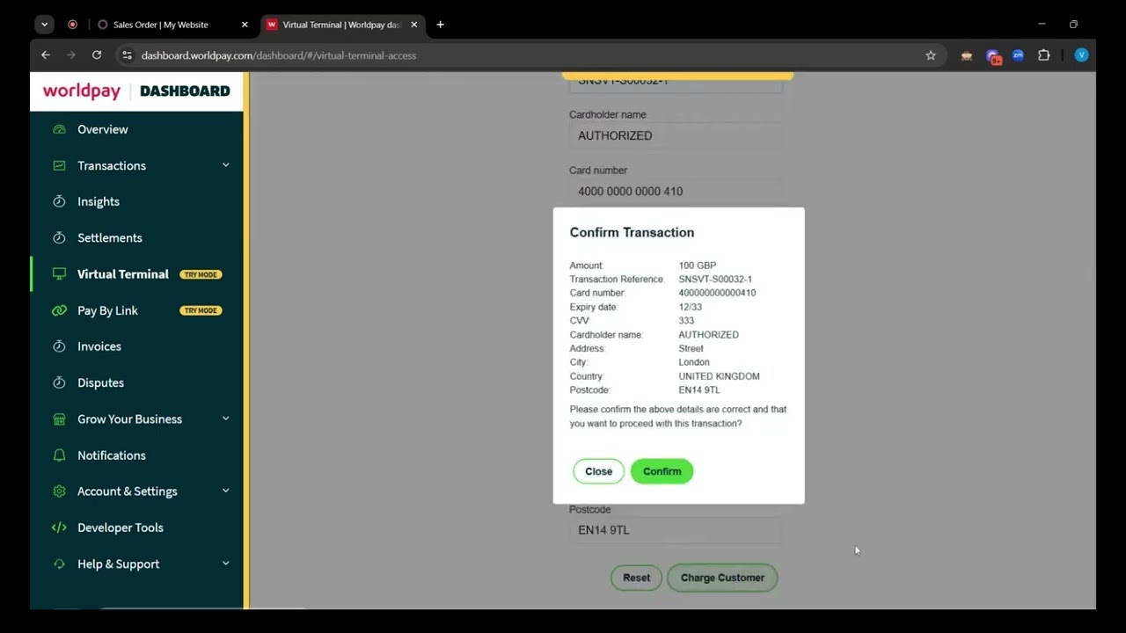Click the Account & Settings gear icon
The image size is (1126, 633).
pyautogui.click(x=59, y=491)
